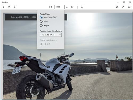Click the save (floppy disk) icon

tap(117, 7)
